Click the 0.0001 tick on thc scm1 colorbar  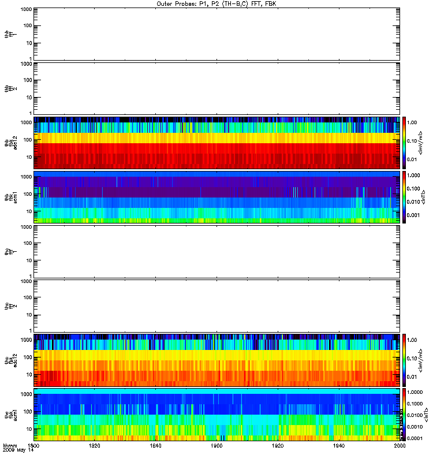(415, 438)
